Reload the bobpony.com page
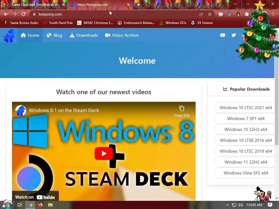279x209 pixels. tap(23, 14)
